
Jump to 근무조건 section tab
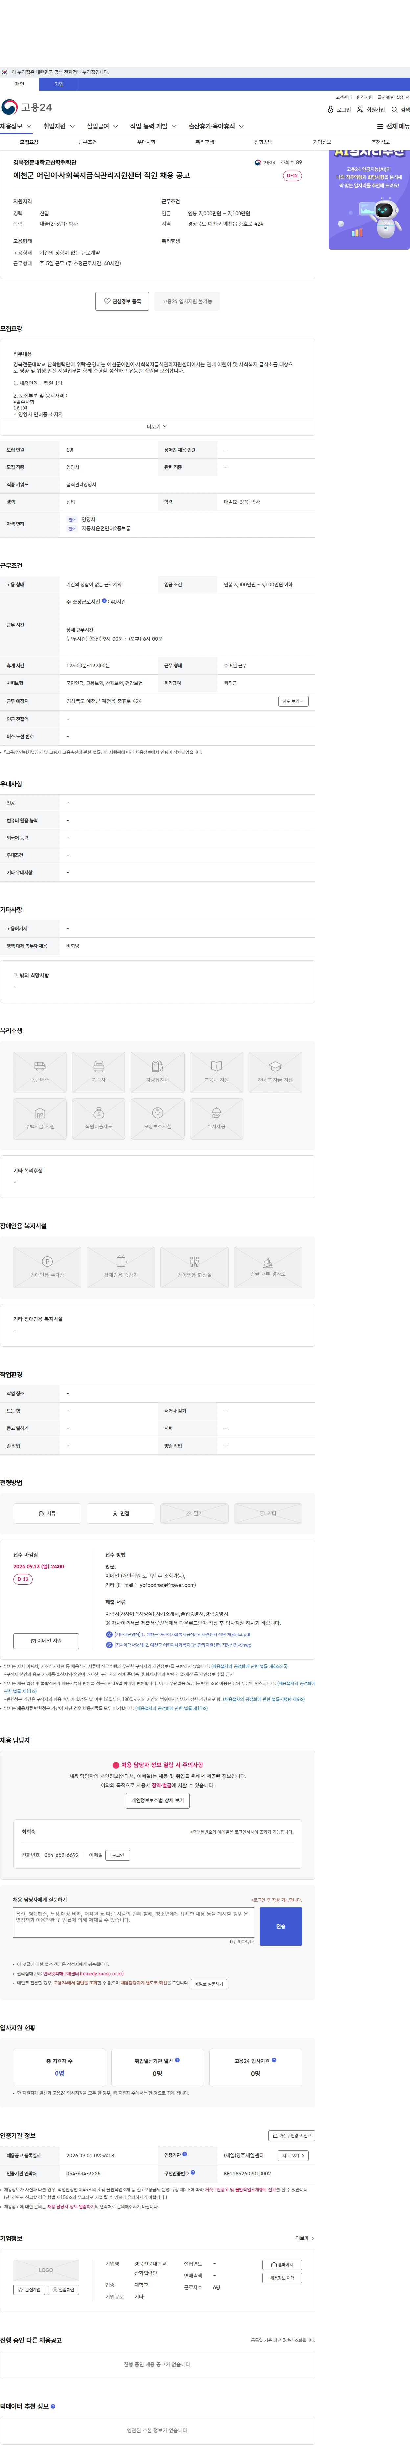pyautogui.click(x=88, y=142)
